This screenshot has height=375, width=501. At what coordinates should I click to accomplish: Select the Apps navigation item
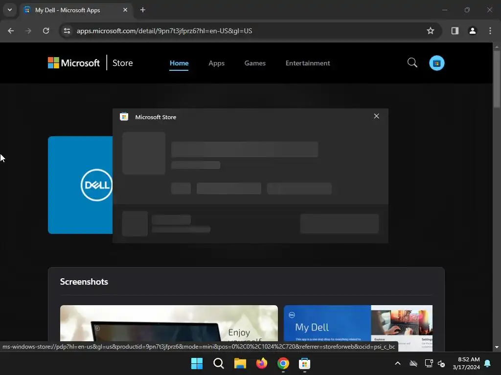coord(217,63)
